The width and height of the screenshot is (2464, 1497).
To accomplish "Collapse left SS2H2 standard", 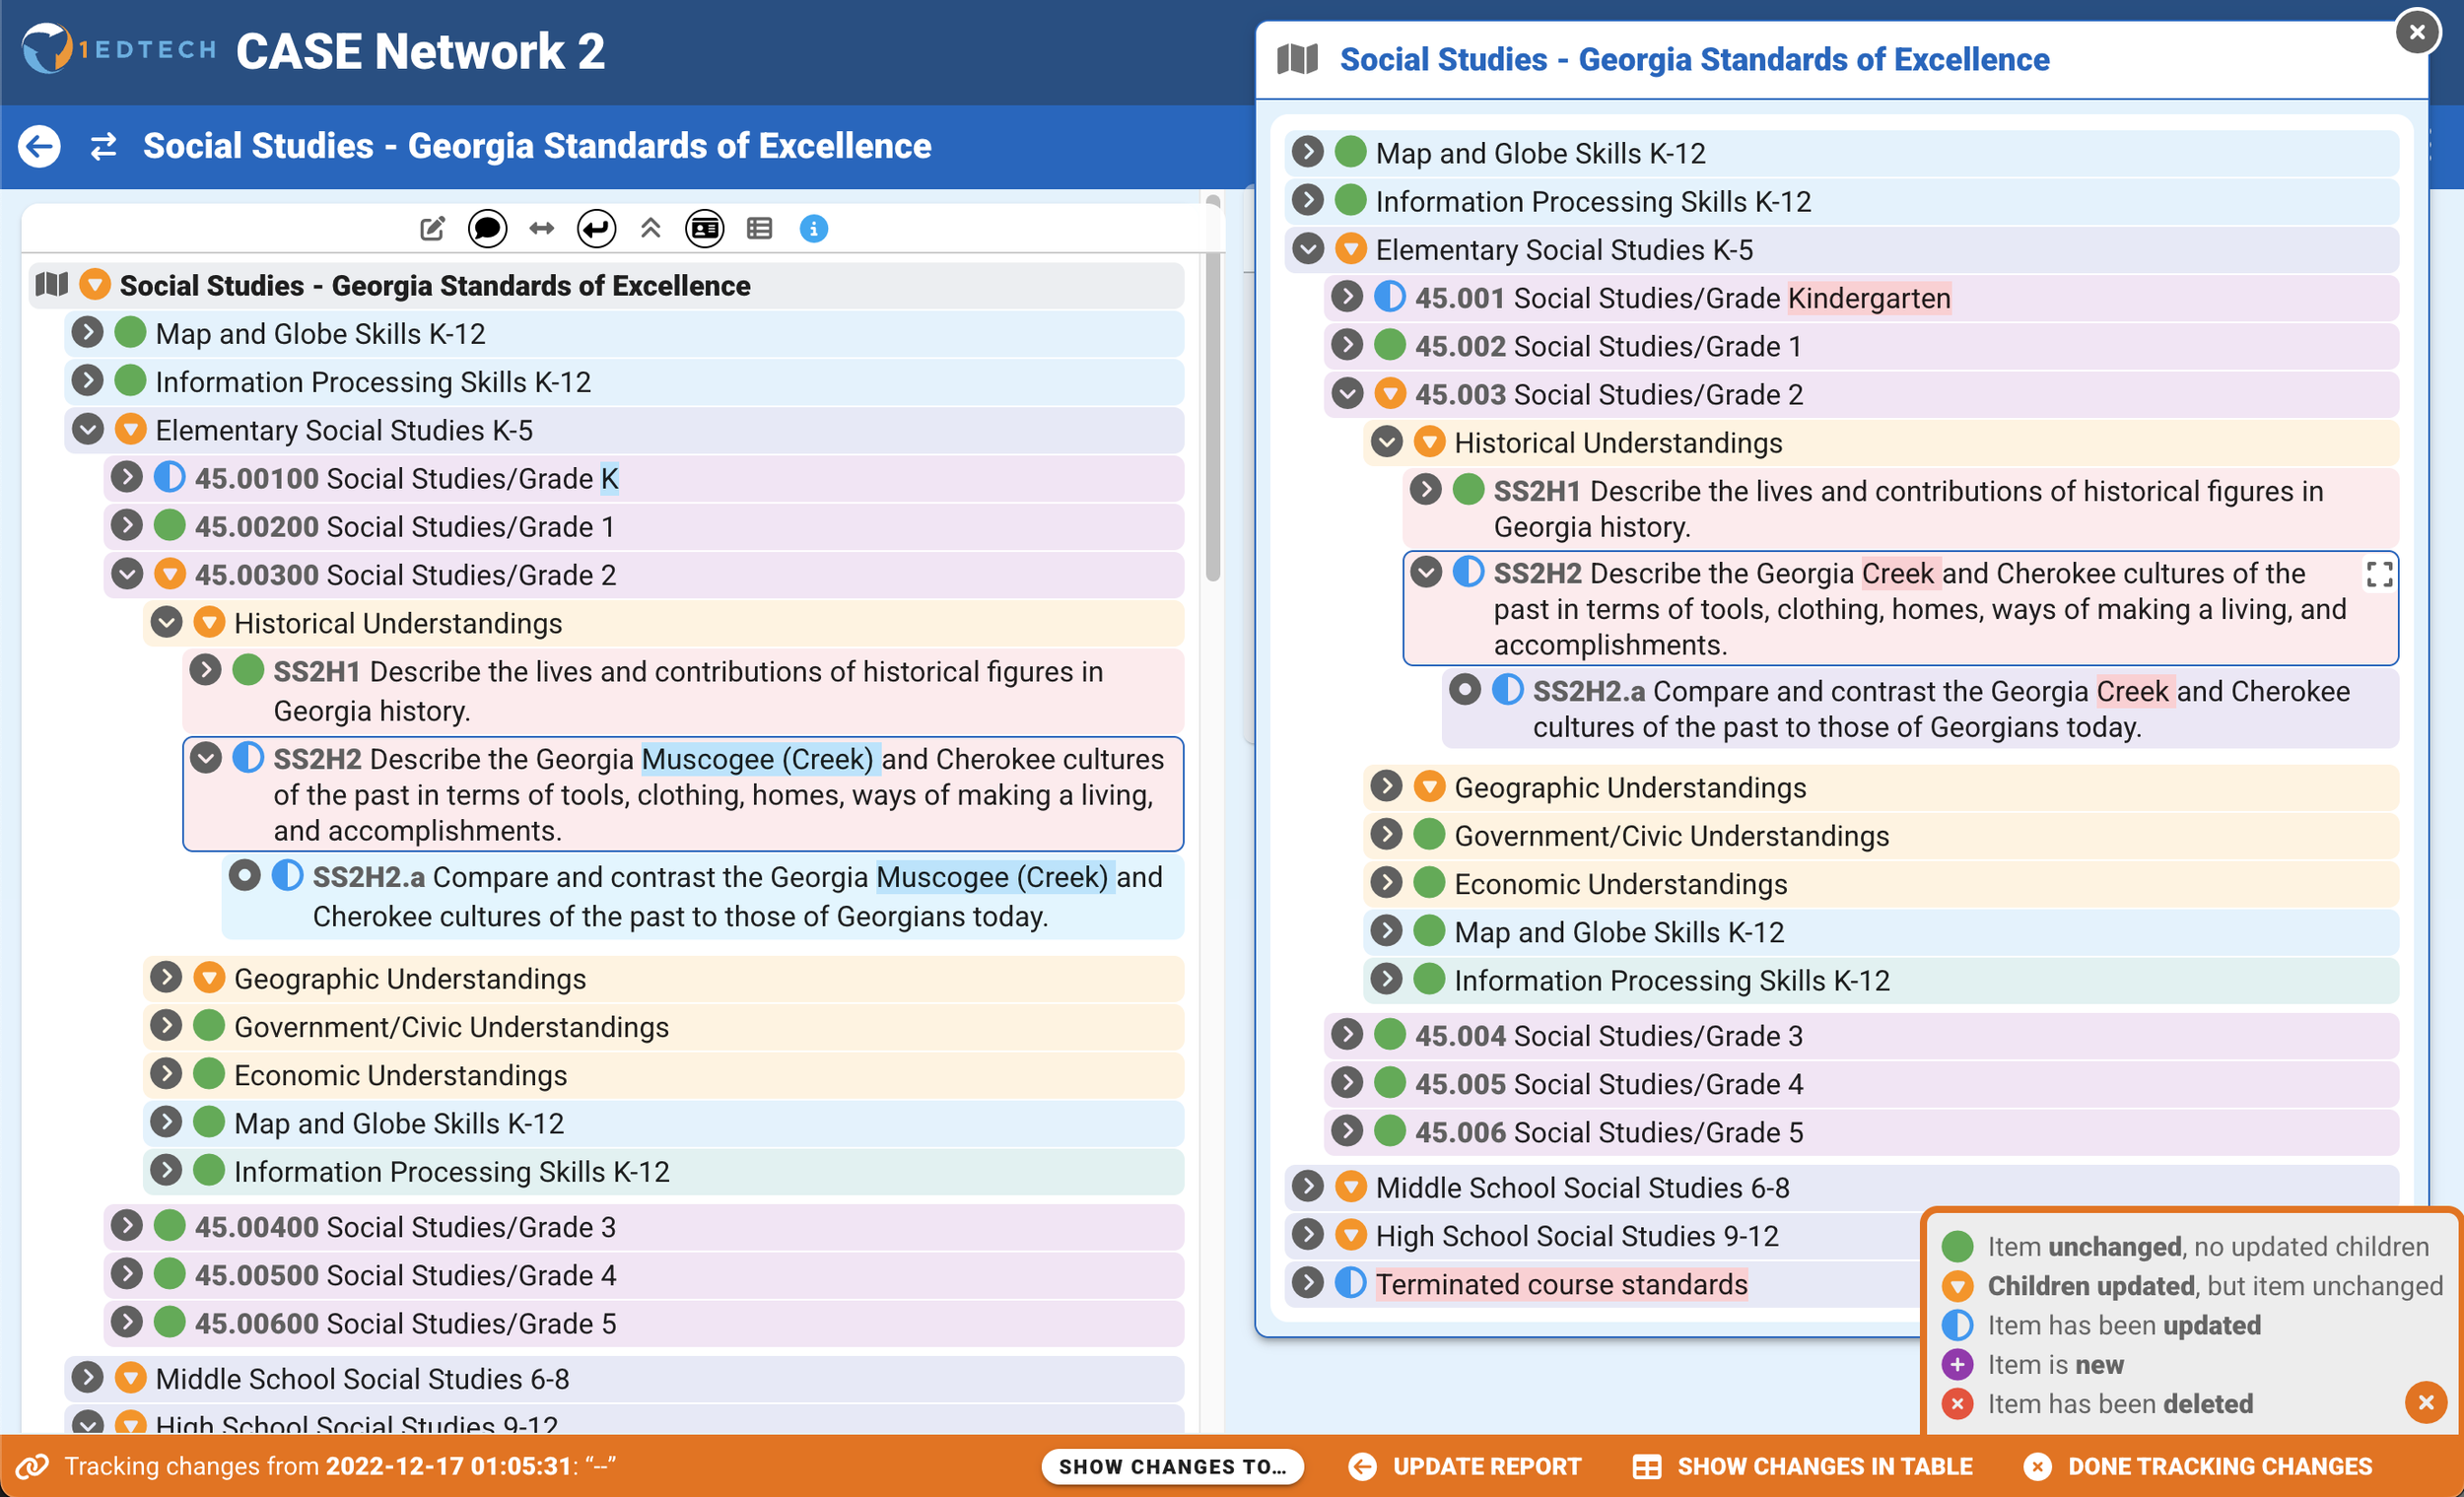I will click(205, 758).
